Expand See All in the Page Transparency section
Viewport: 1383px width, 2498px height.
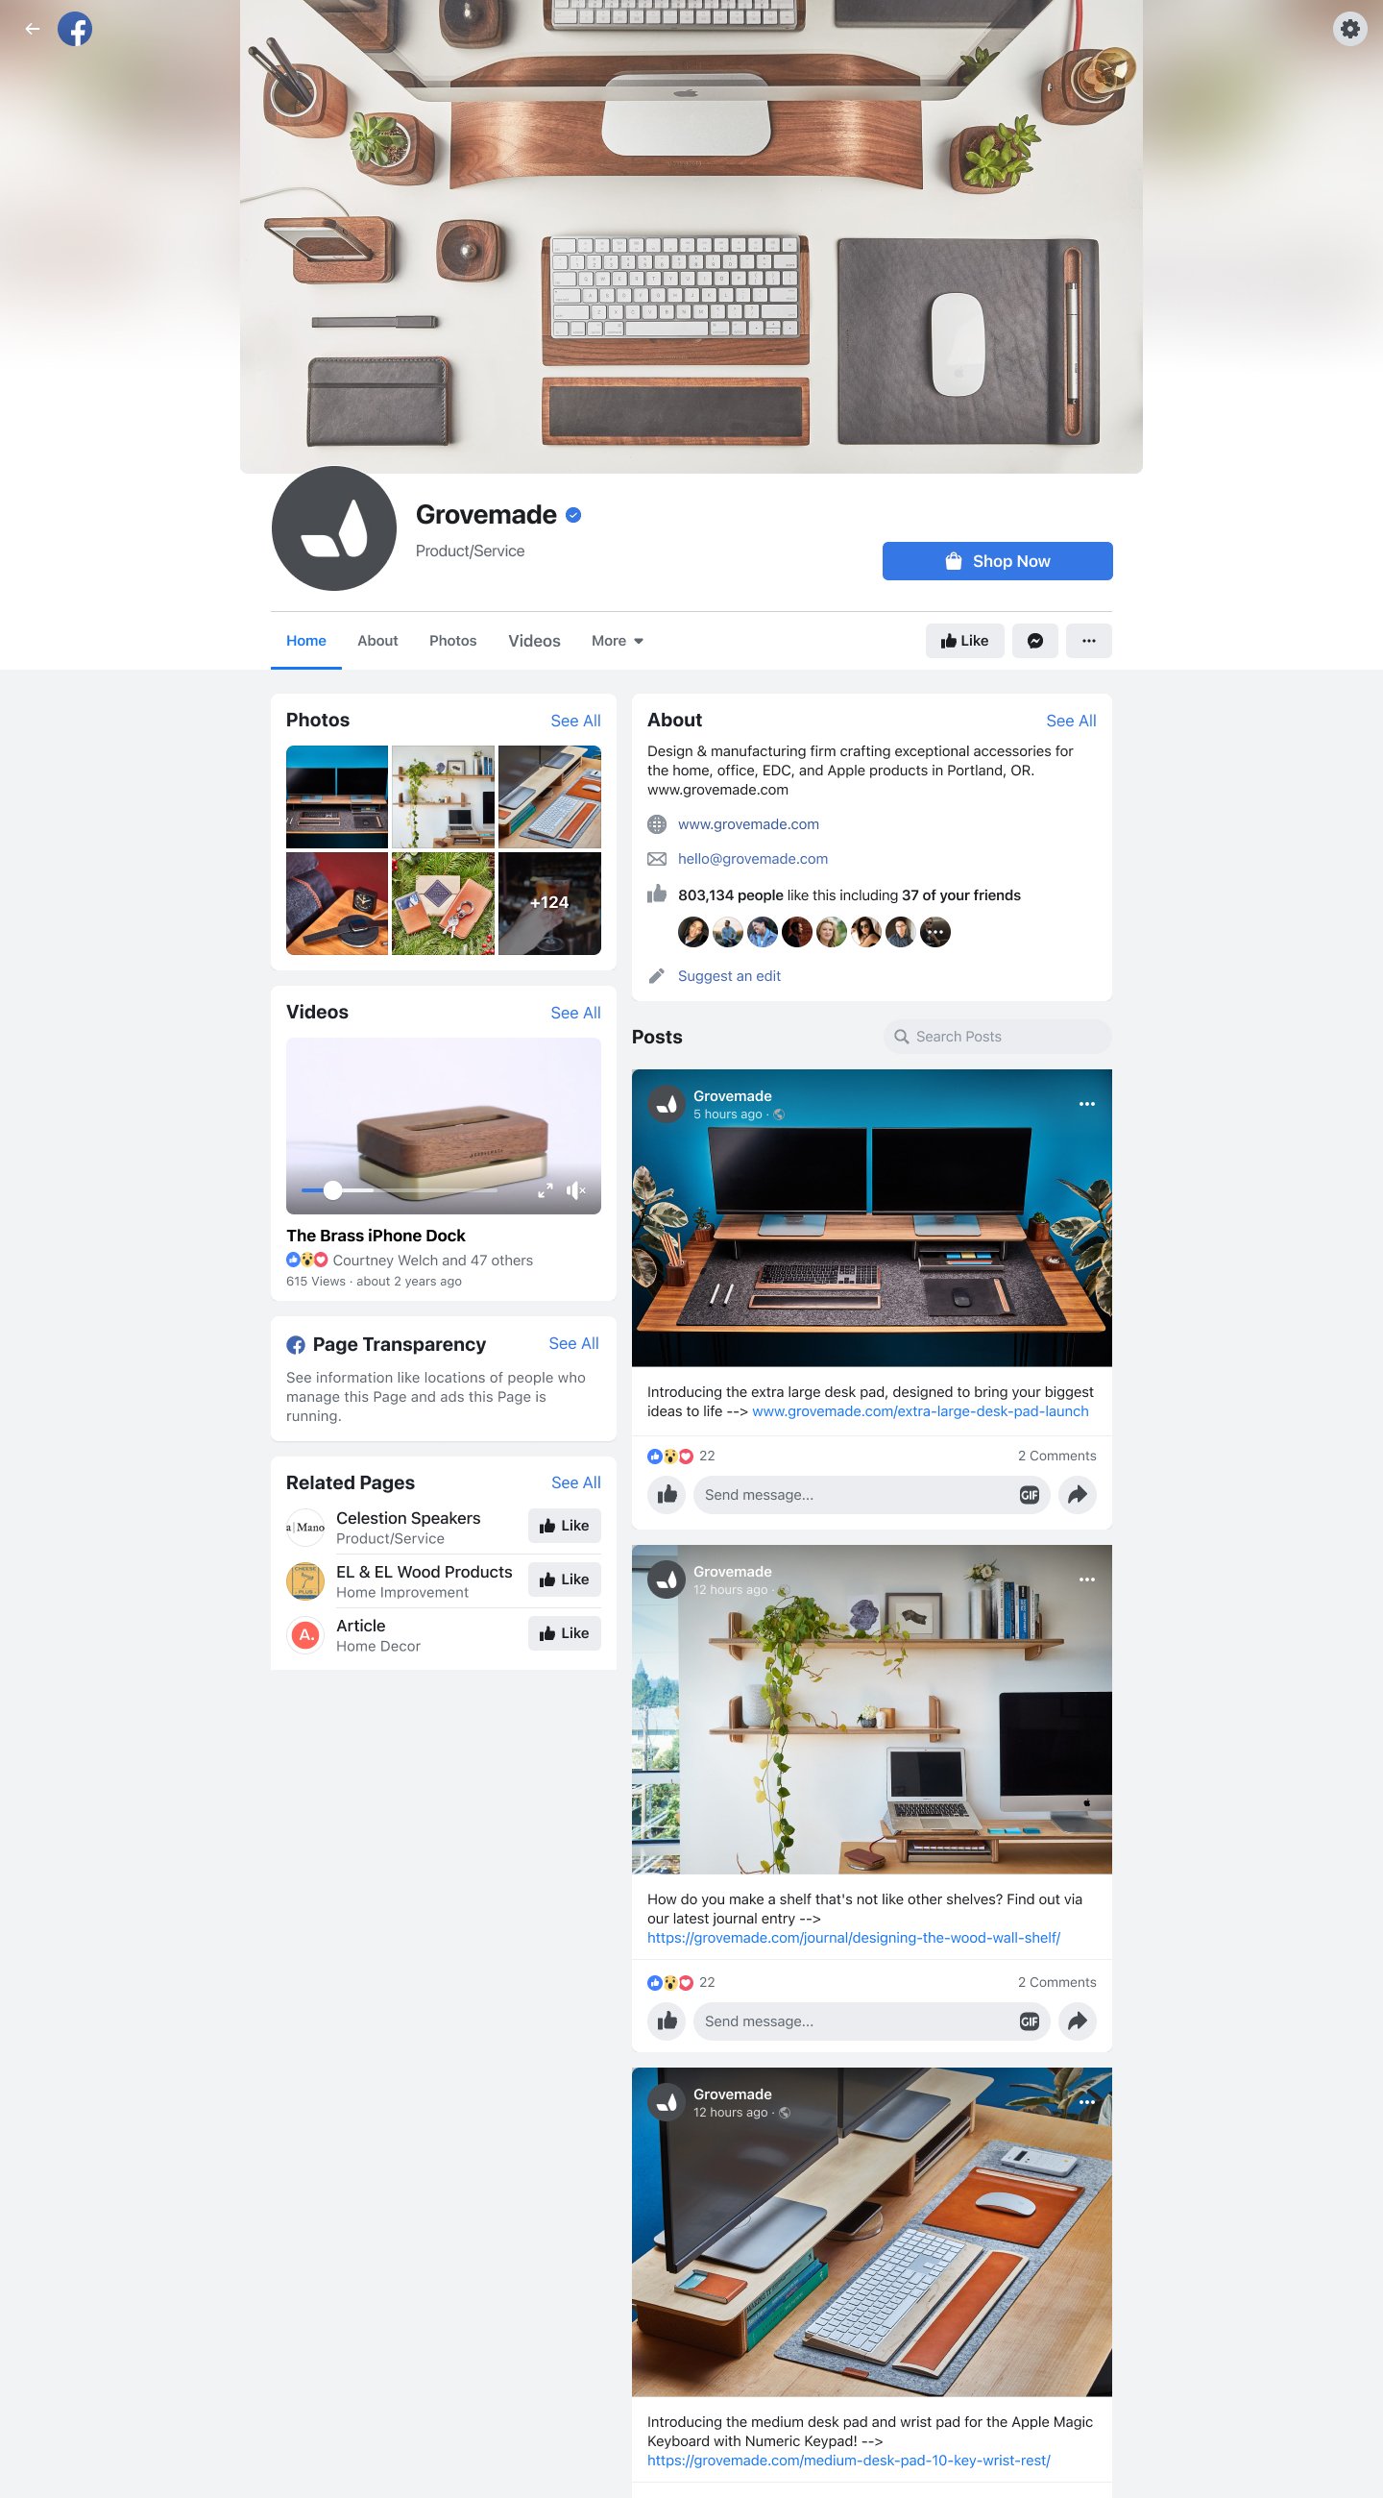pyautogui.click(x=573, y=1343)
